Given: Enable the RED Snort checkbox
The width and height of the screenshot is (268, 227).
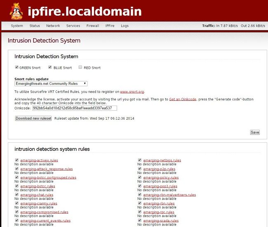Looking at the screenshot, I should click(x=80, y=67).
